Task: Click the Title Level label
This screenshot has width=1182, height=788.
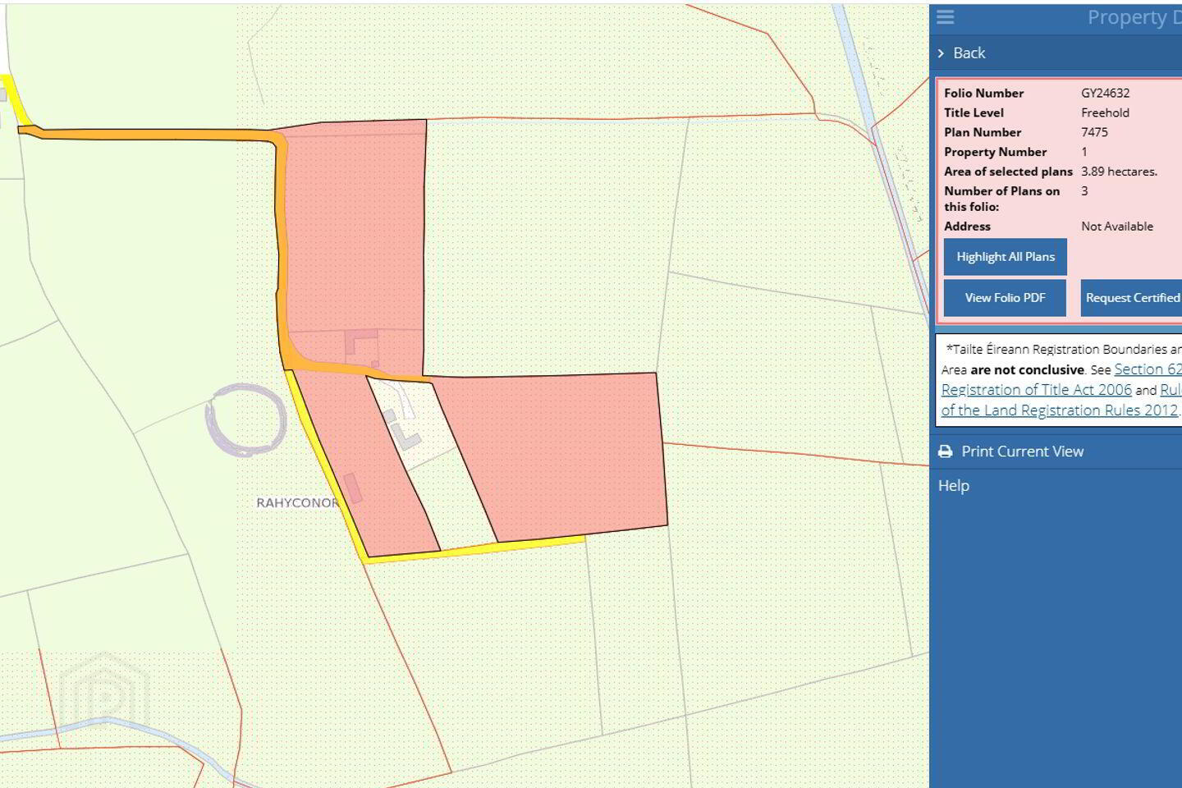Action: (974, 113)
